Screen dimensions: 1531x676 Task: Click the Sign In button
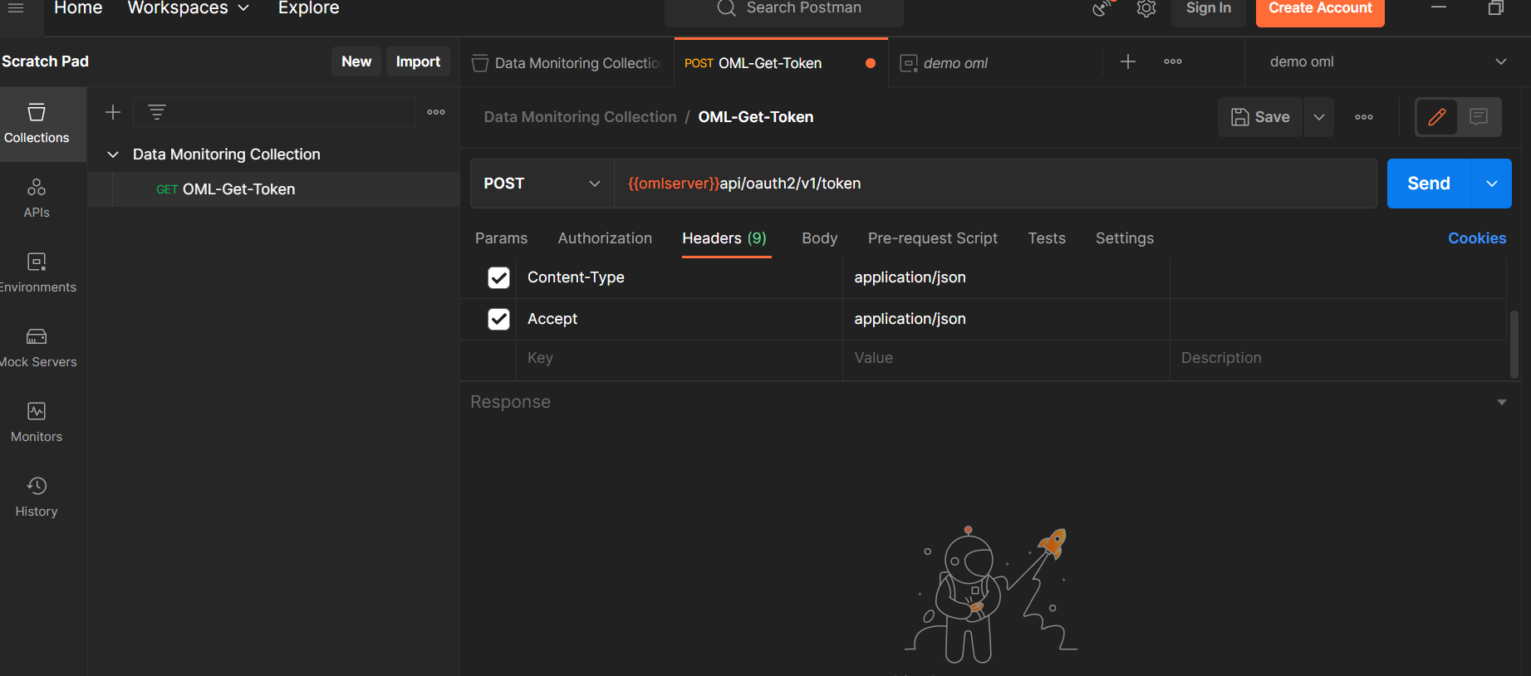point(1208,8)
